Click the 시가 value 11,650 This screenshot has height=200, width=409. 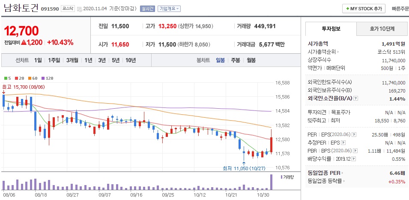pos(120,44)
